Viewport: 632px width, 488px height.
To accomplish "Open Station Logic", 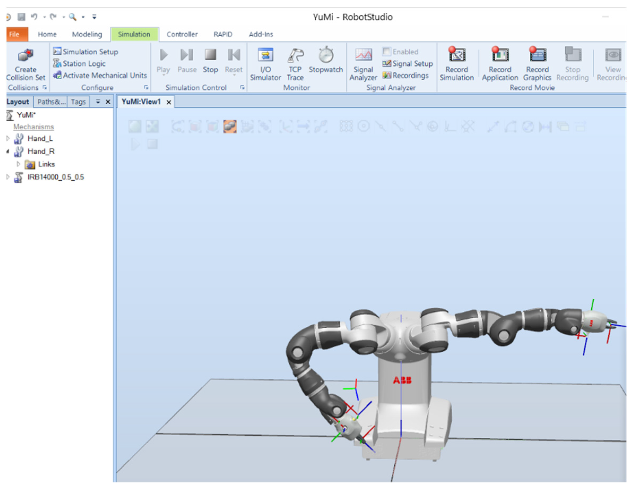I will [84, 63].
